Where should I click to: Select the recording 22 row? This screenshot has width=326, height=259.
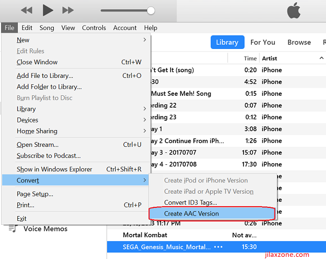tap(239, 106)
